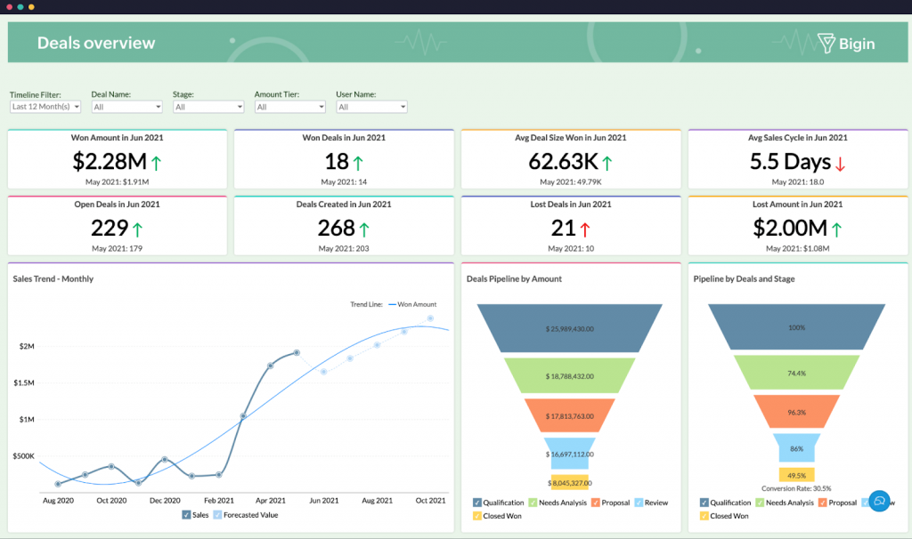
Task: Open the Amount Tier dropdown
Action: [x=289, y=106]
